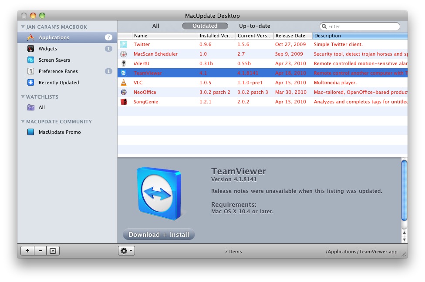This screenshot has width=425, height=282.
Task: Select Screen Savers in the sidebar
Action: click(67, 60)
